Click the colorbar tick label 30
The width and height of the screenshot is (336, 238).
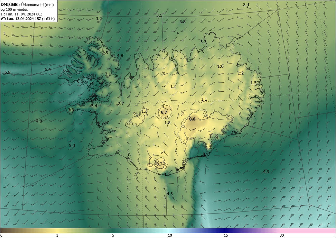tap(282, 235)
